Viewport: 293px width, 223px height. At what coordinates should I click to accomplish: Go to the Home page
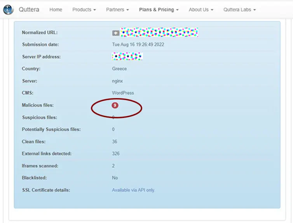click(x=56, y=10)
